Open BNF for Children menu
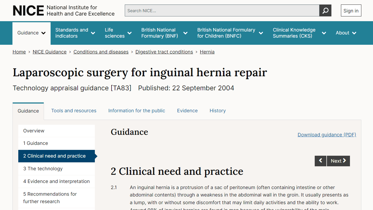 point(230,33)
